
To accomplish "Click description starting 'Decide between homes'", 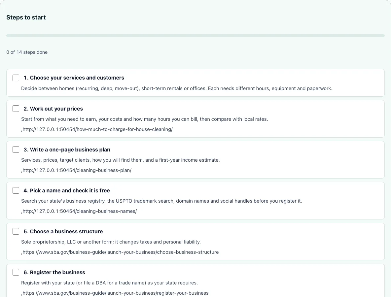I will pos(177,88).
